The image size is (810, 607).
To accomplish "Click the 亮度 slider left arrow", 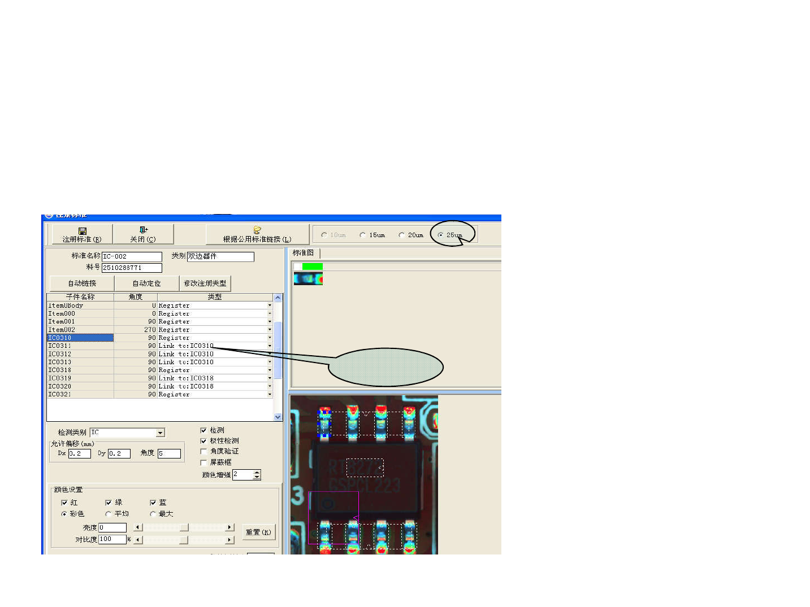I will click(138, 527).
